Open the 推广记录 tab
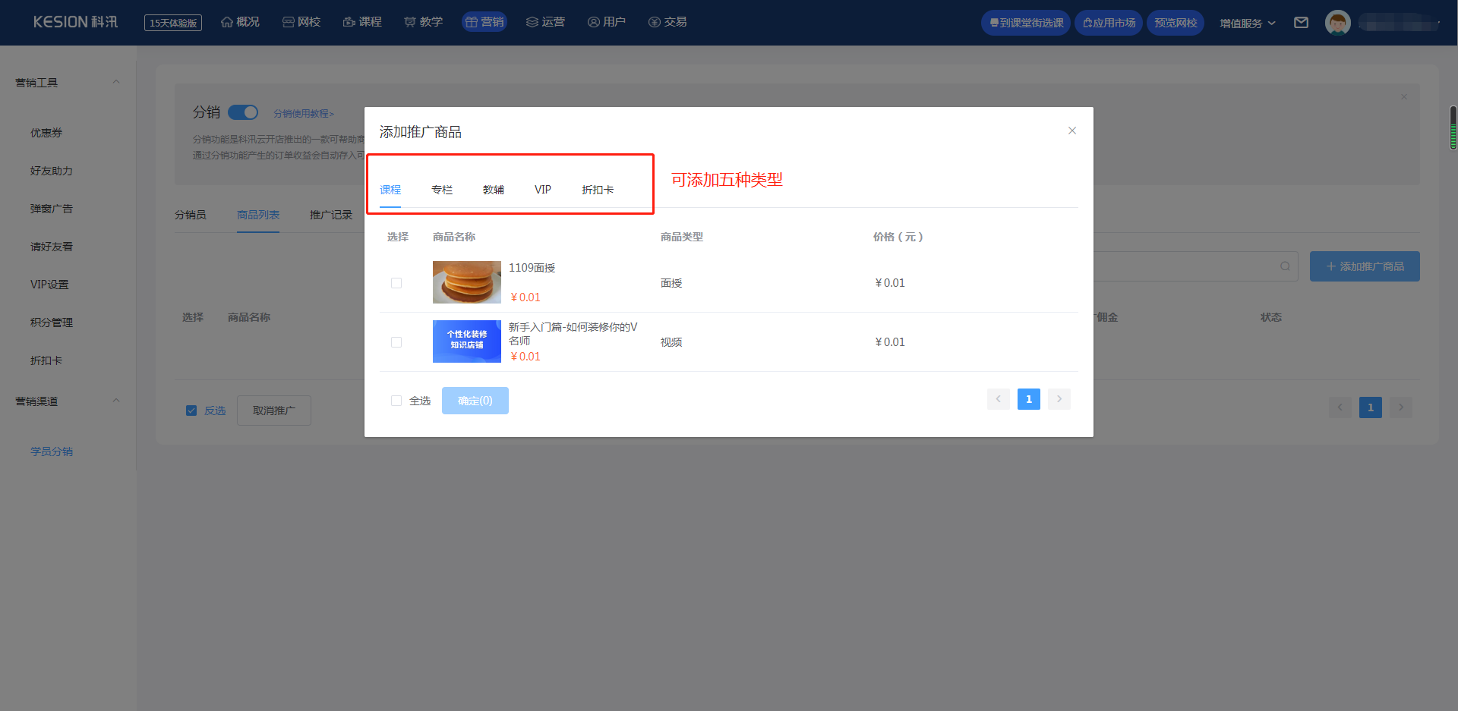 click(x=331, y=215)
